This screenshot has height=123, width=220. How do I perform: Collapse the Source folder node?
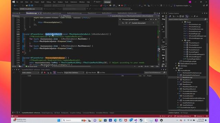(174, 68)
